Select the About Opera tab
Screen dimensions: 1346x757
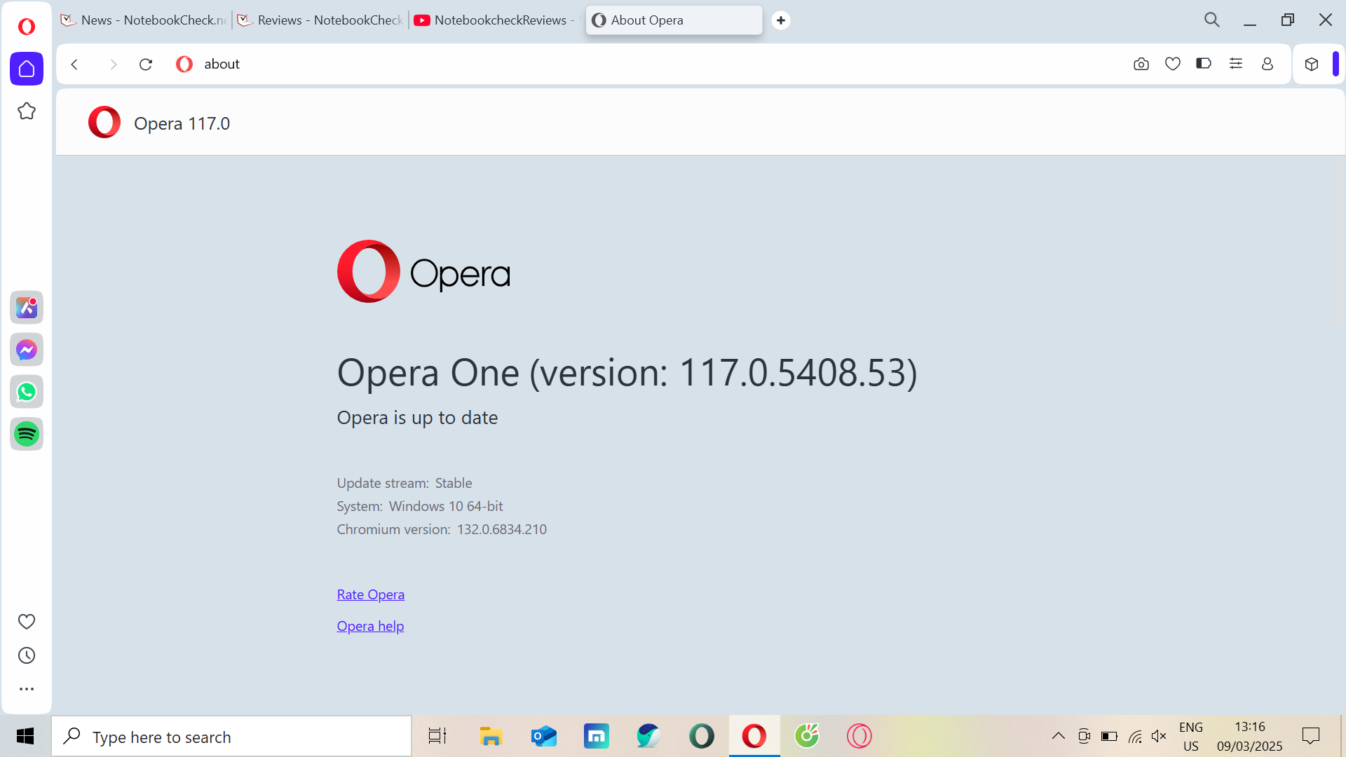click(674, 20)
